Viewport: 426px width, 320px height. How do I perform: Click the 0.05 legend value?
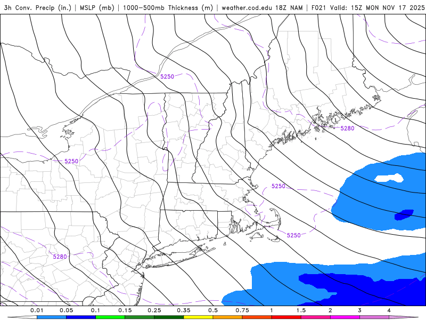(x=66, y=310)
